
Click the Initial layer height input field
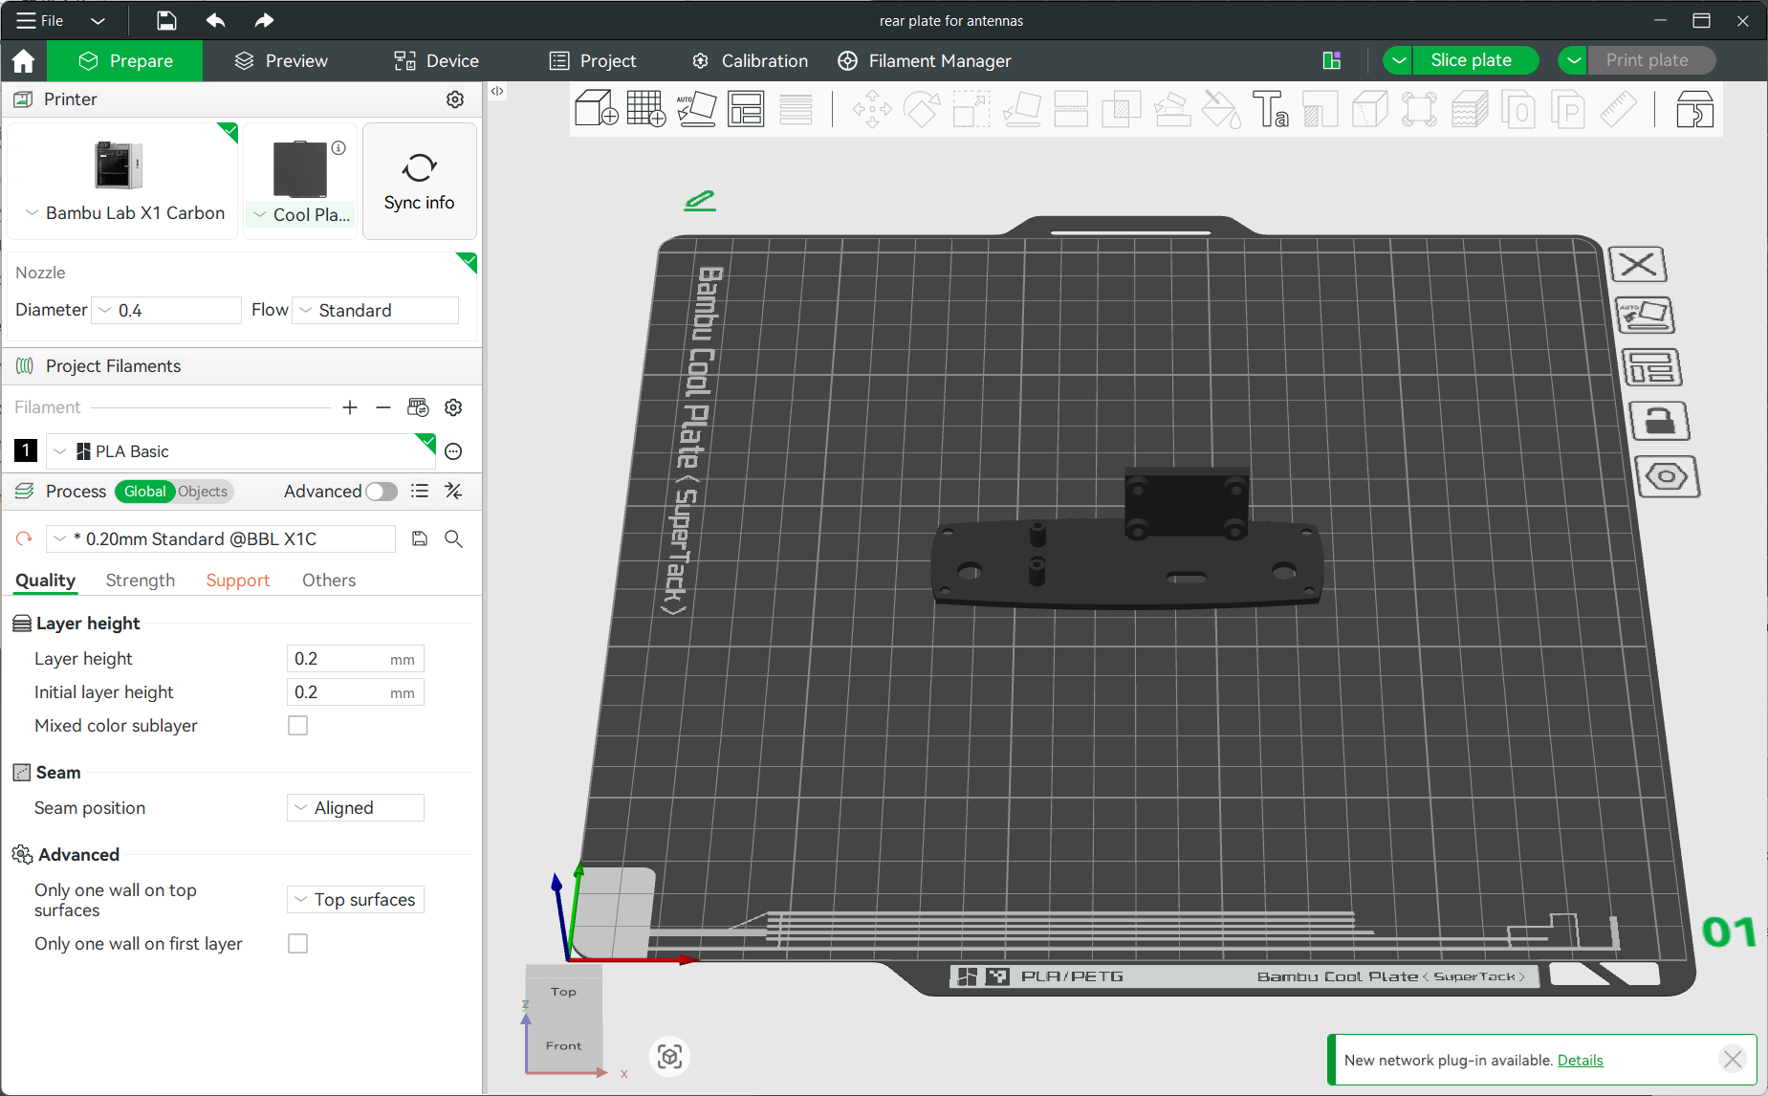tap(355, 692)
